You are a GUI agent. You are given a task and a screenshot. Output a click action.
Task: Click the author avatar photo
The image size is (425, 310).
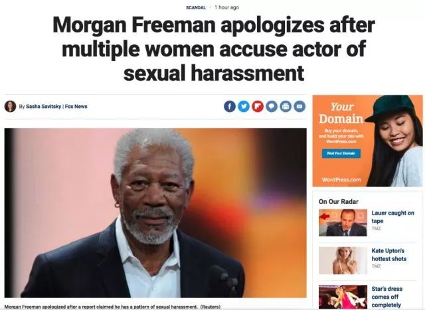pyautogui.click(x=11, y=106)
